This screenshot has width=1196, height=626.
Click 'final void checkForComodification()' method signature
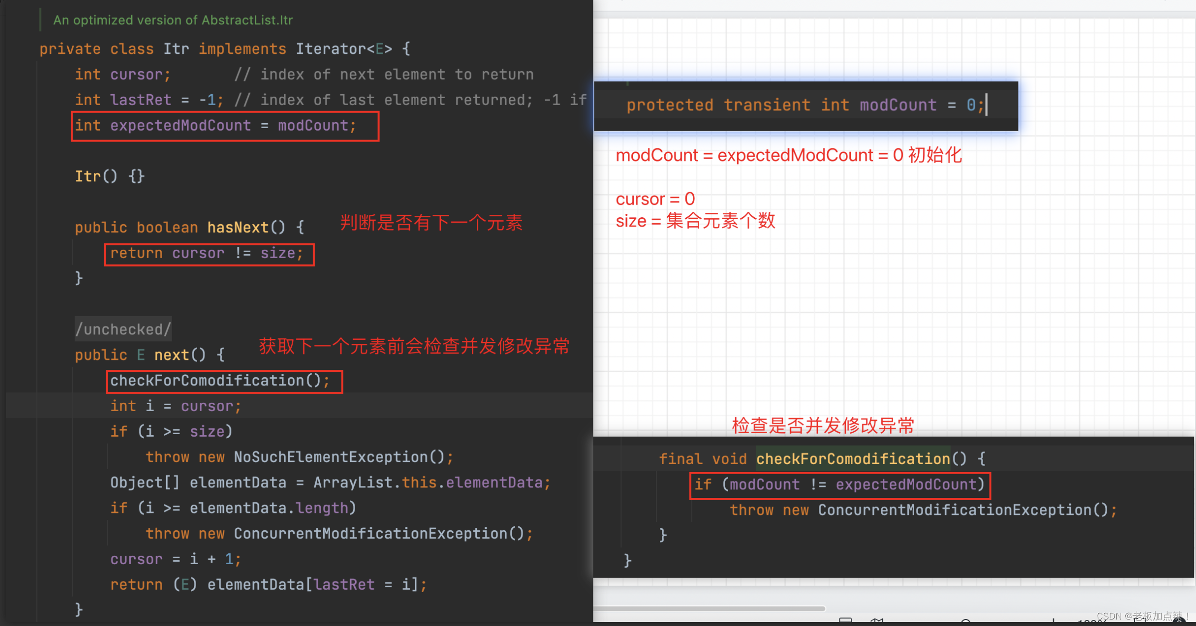pos(822,459)
